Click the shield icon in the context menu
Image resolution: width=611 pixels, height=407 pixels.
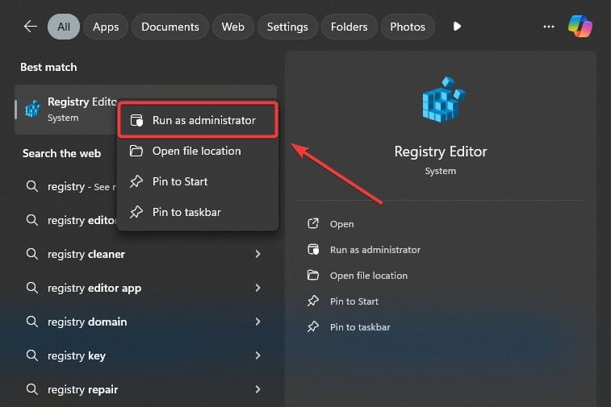(x=136, y=120)
